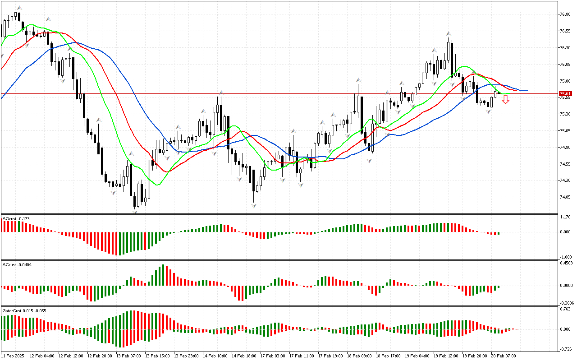Click the 76.05 price axis value

point(565,65)
